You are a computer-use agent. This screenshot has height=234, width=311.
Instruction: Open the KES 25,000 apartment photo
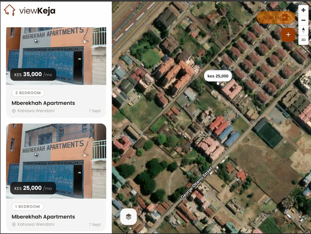[x=56, y=161]
